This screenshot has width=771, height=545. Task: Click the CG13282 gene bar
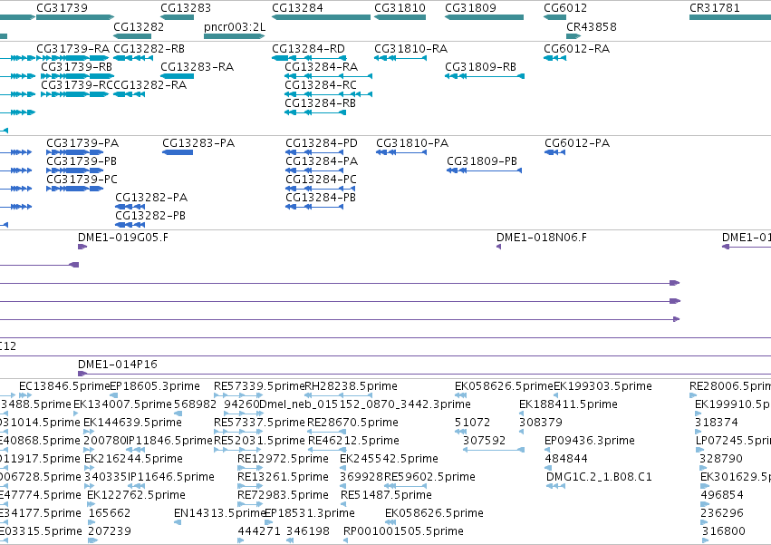(132, 36)
